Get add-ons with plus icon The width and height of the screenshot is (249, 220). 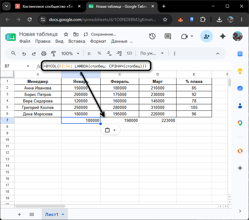[240, 168]
